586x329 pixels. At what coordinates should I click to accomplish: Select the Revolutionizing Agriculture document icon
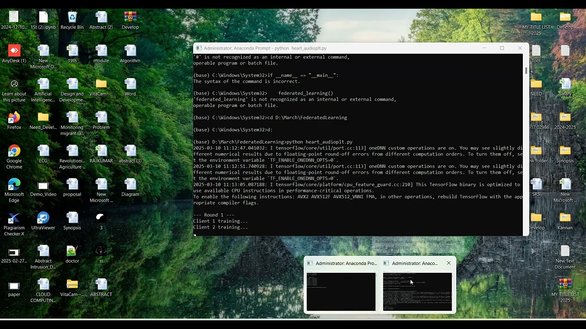pyautogui.click(x=72, y=157)
